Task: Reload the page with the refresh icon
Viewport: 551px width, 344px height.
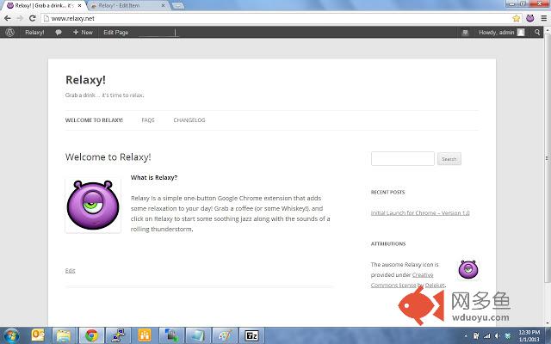Action: [33, 18]
